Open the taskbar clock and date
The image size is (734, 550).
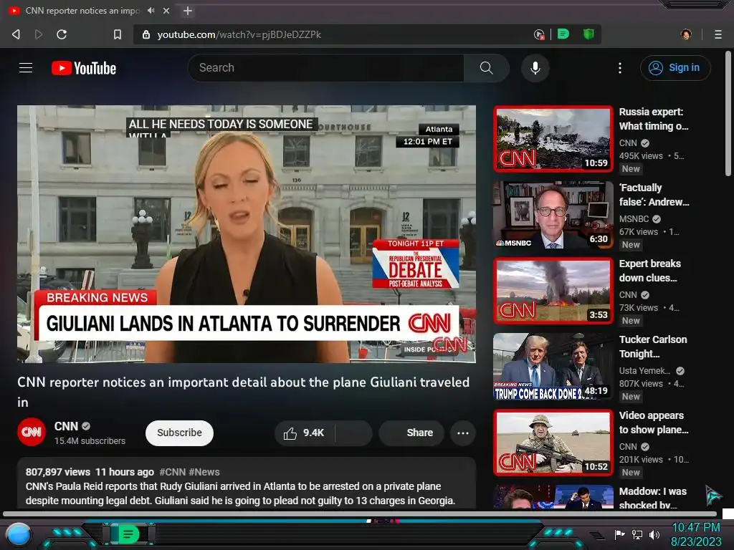[x=696, y=534]
